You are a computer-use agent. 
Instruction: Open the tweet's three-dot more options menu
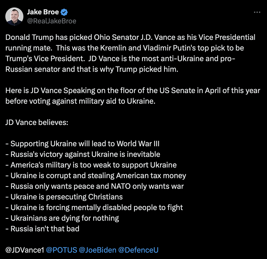coord(257,12)
